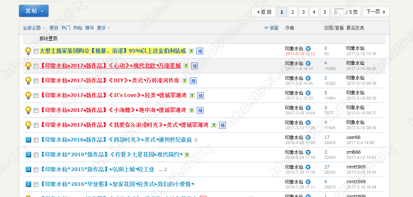Tick the checkbox for 《心动》现代北欧 thread

click(36, 66)
